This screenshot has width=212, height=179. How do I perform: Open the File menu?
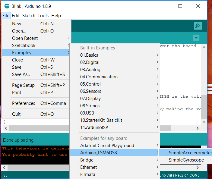click(x=6, y=16)
